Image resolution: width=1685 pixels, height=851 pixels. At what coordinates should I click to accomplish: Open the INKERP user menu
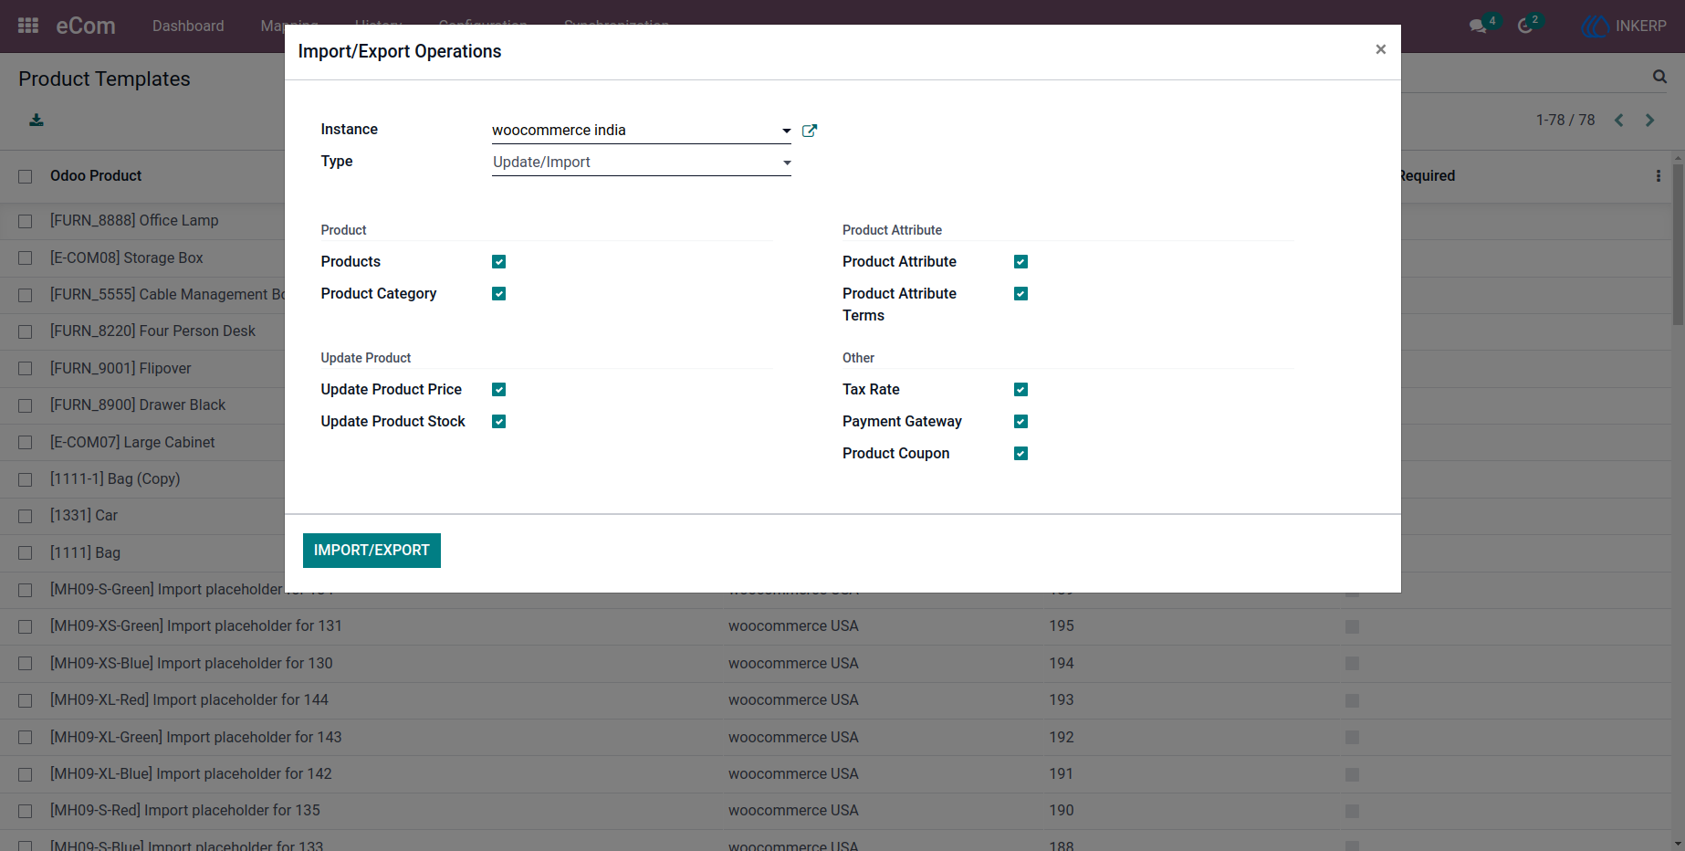[1625, 26]
